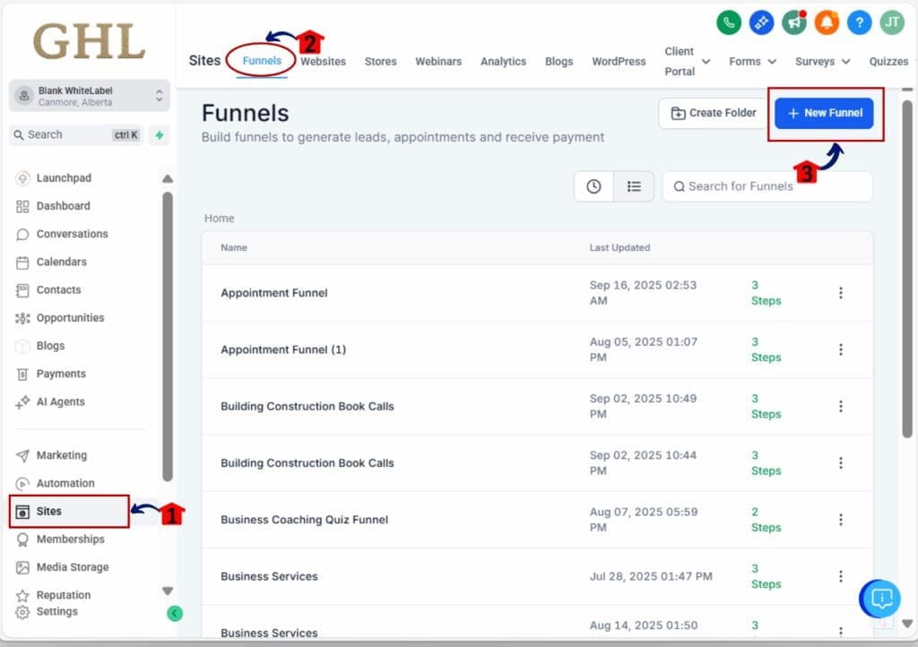918x647 pixels.
Task: Expand the Forms dropdown menu
Action: tap(753, 62)
